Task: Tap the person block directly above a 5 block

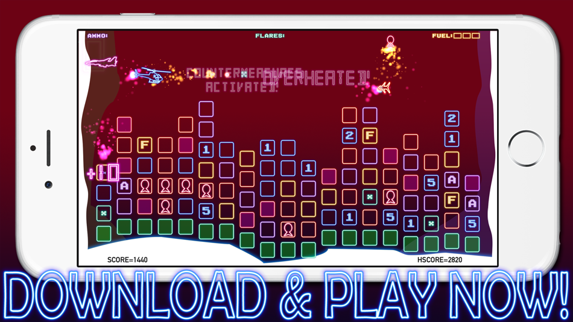Action: click(x=206, y=191)
